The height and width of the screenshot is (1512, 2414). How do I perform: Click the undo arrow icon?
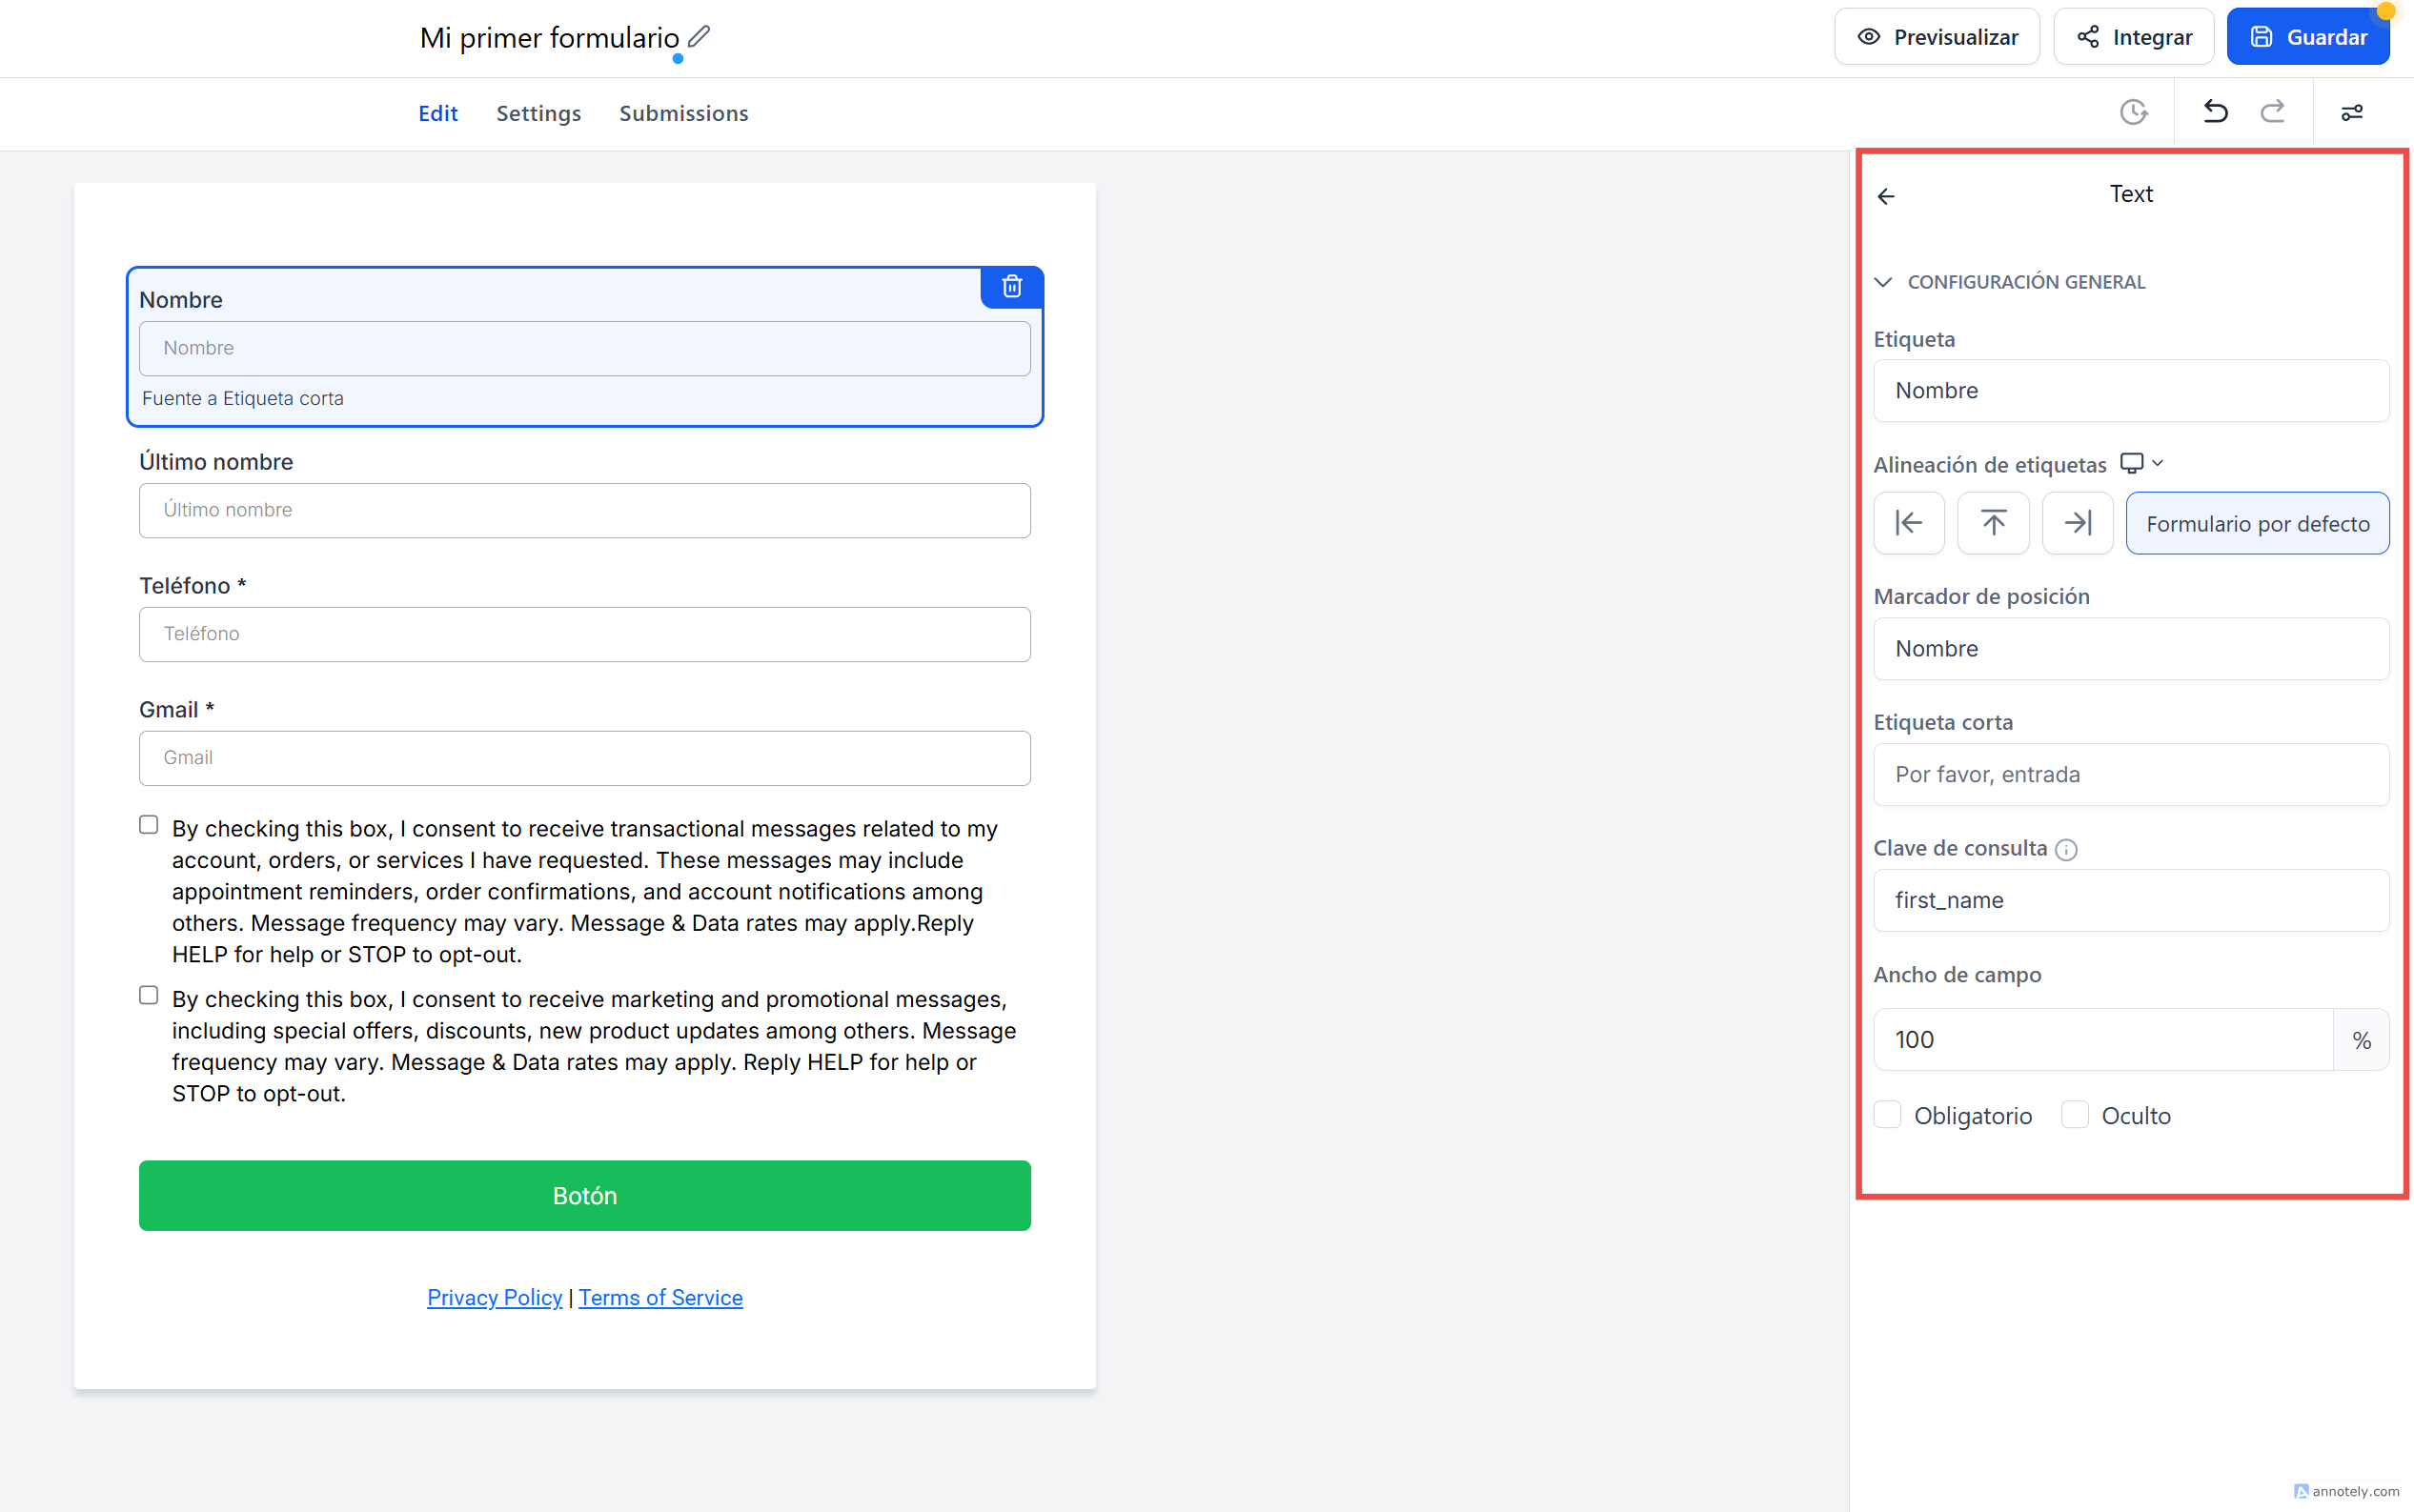pos(2215,112)
